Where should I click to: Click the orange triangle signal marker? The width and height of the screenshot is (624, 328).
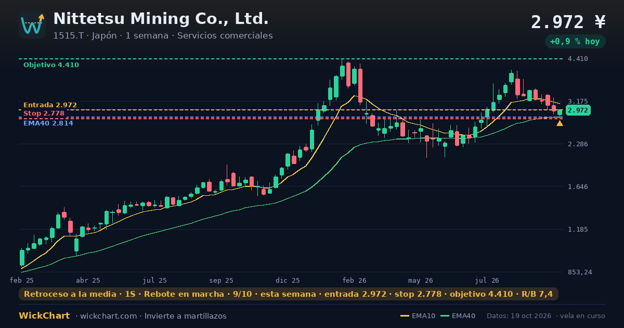(560, 123)
